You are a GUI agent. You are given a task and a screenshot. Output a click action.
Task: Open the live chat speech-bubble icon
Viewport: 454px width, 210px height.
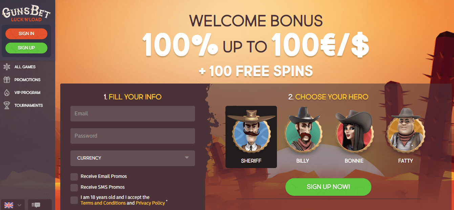pos(36,205)
